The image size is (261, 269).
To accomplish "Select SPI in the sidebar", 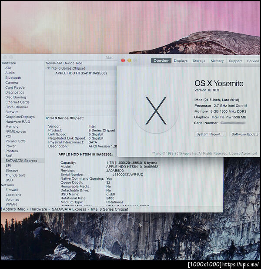I will click(8, 165).
